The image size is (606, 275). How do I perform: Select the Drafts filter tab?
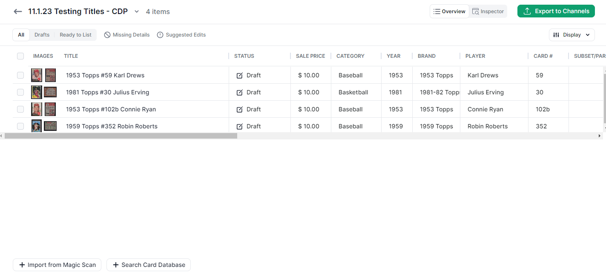[x=42, y=35]
